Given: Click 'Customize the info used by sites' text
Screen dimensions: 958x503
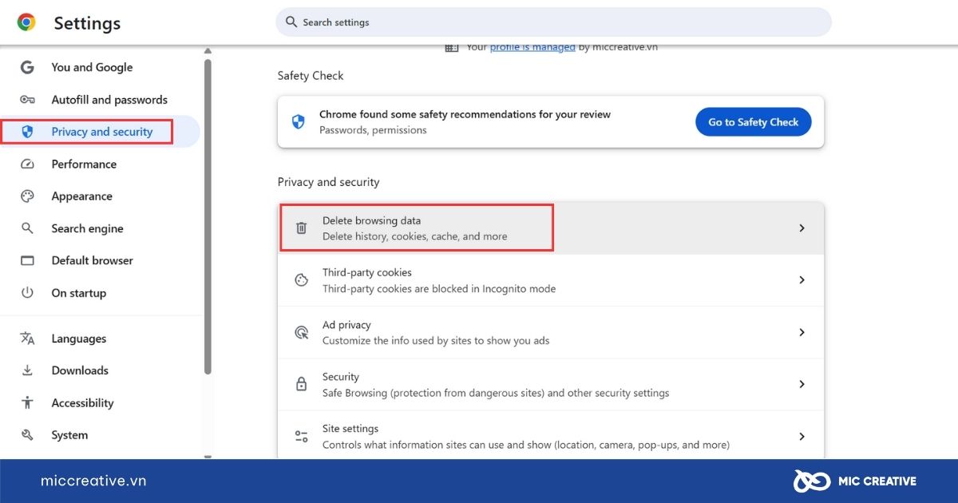Looking at the screenshot, I should pyautogui.click(x=436, y=340).
